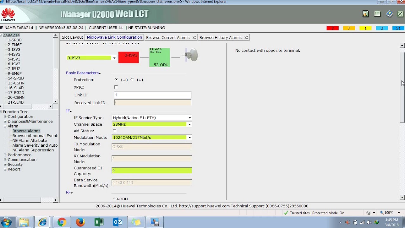Open the list report icon in header
The image size is (405, 228).
(x=377, y=14)
